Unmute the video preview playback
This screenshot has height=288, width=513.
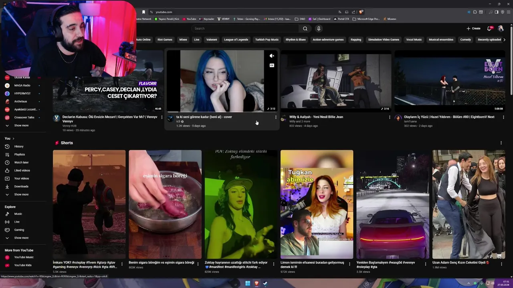point(272,56)
